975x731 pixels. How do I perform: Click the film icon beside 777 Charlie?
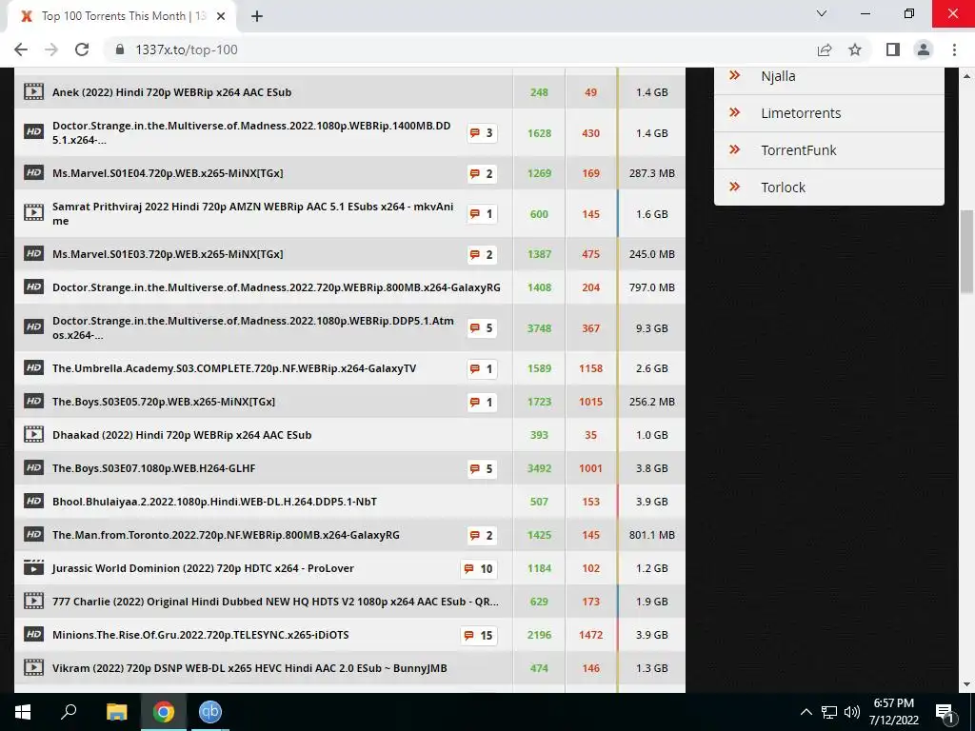pos(33,602)
